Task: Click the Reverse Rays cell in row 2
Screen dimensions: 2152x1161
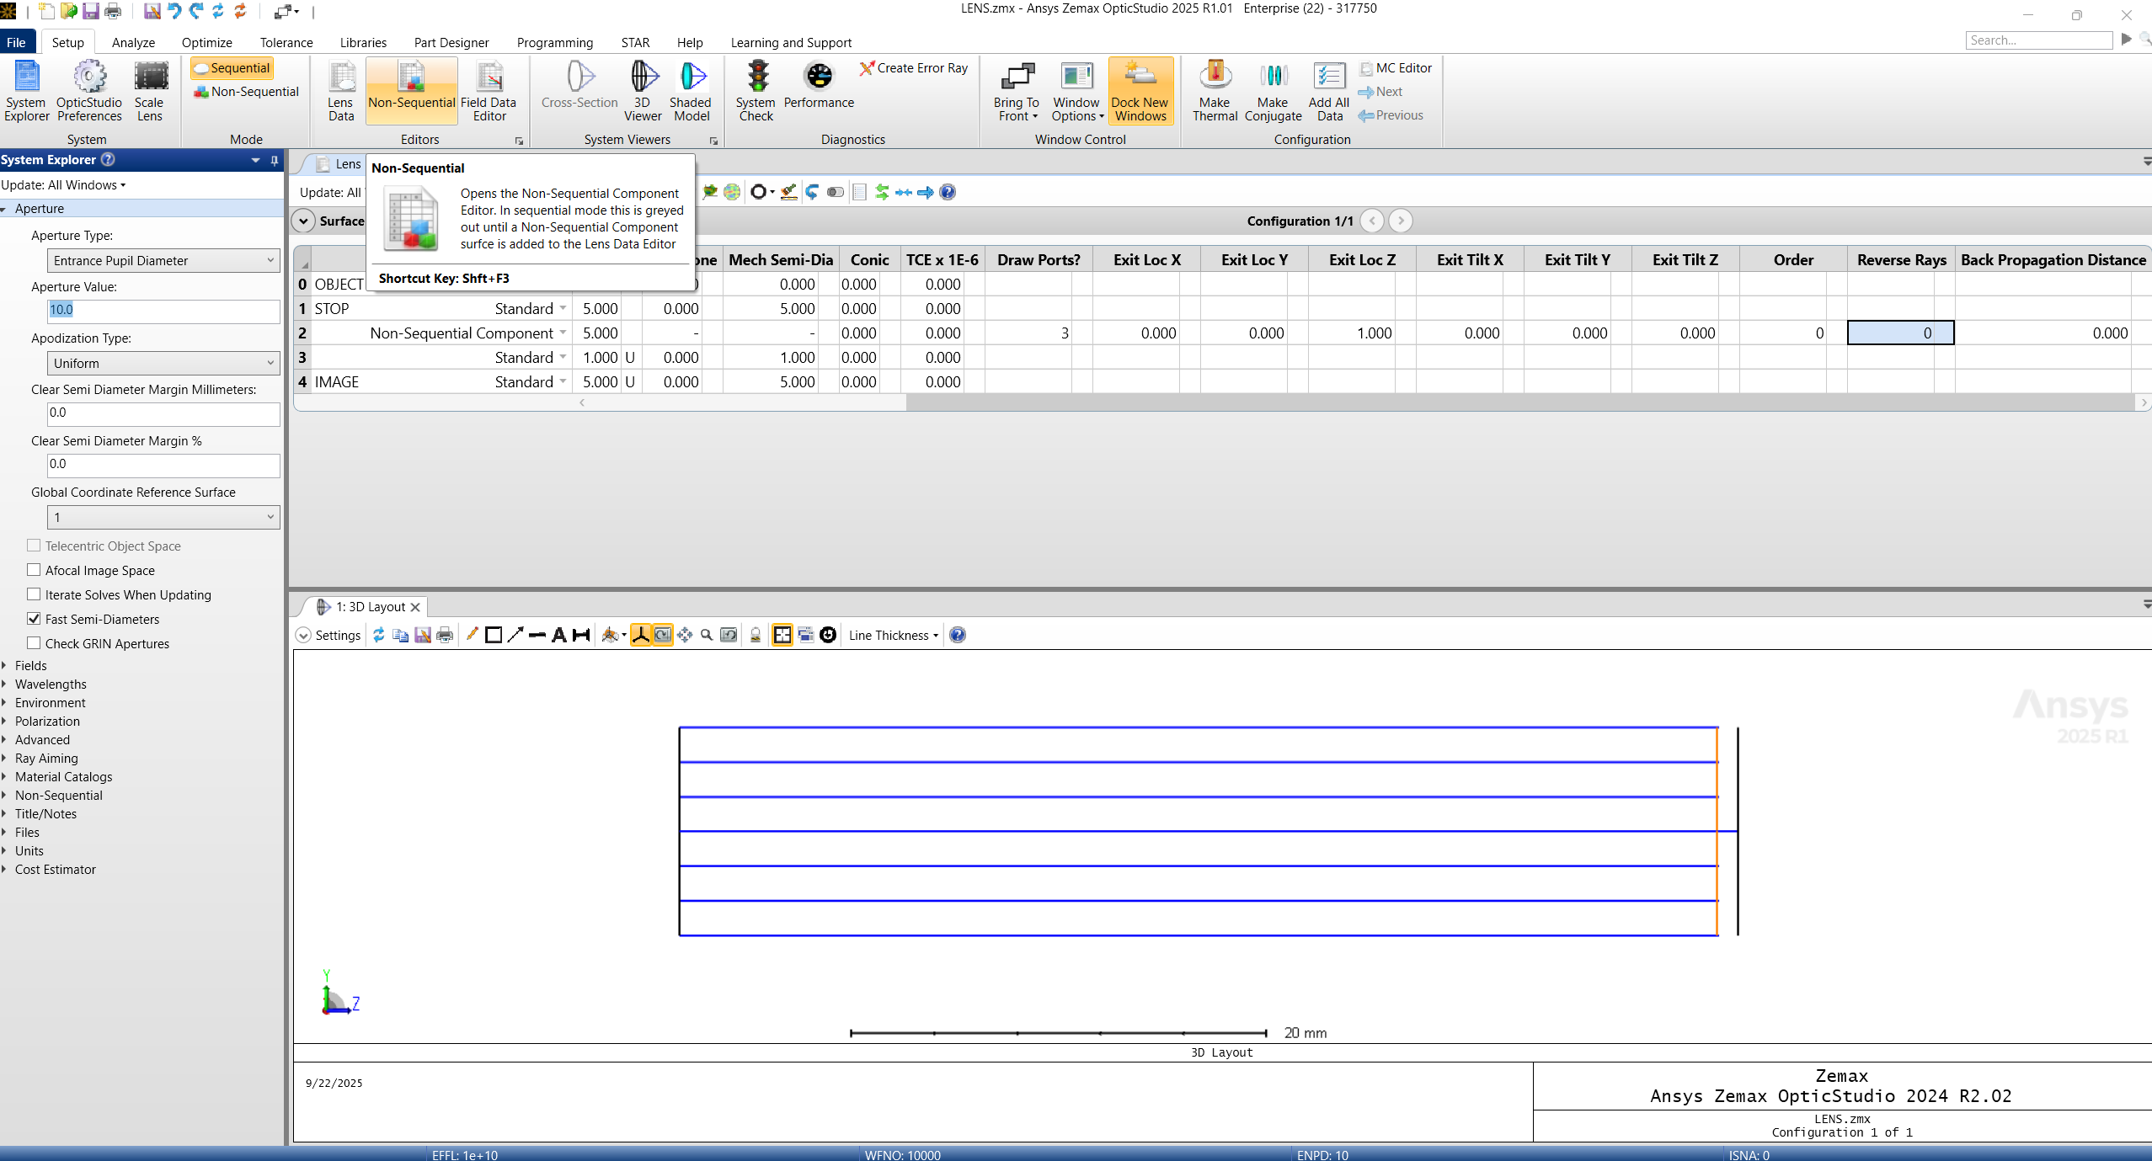Action: [1901, 333]
